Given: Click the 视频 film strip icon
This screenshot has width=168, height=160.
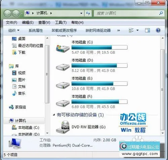Looking at the screenshot, I should 14,73.
